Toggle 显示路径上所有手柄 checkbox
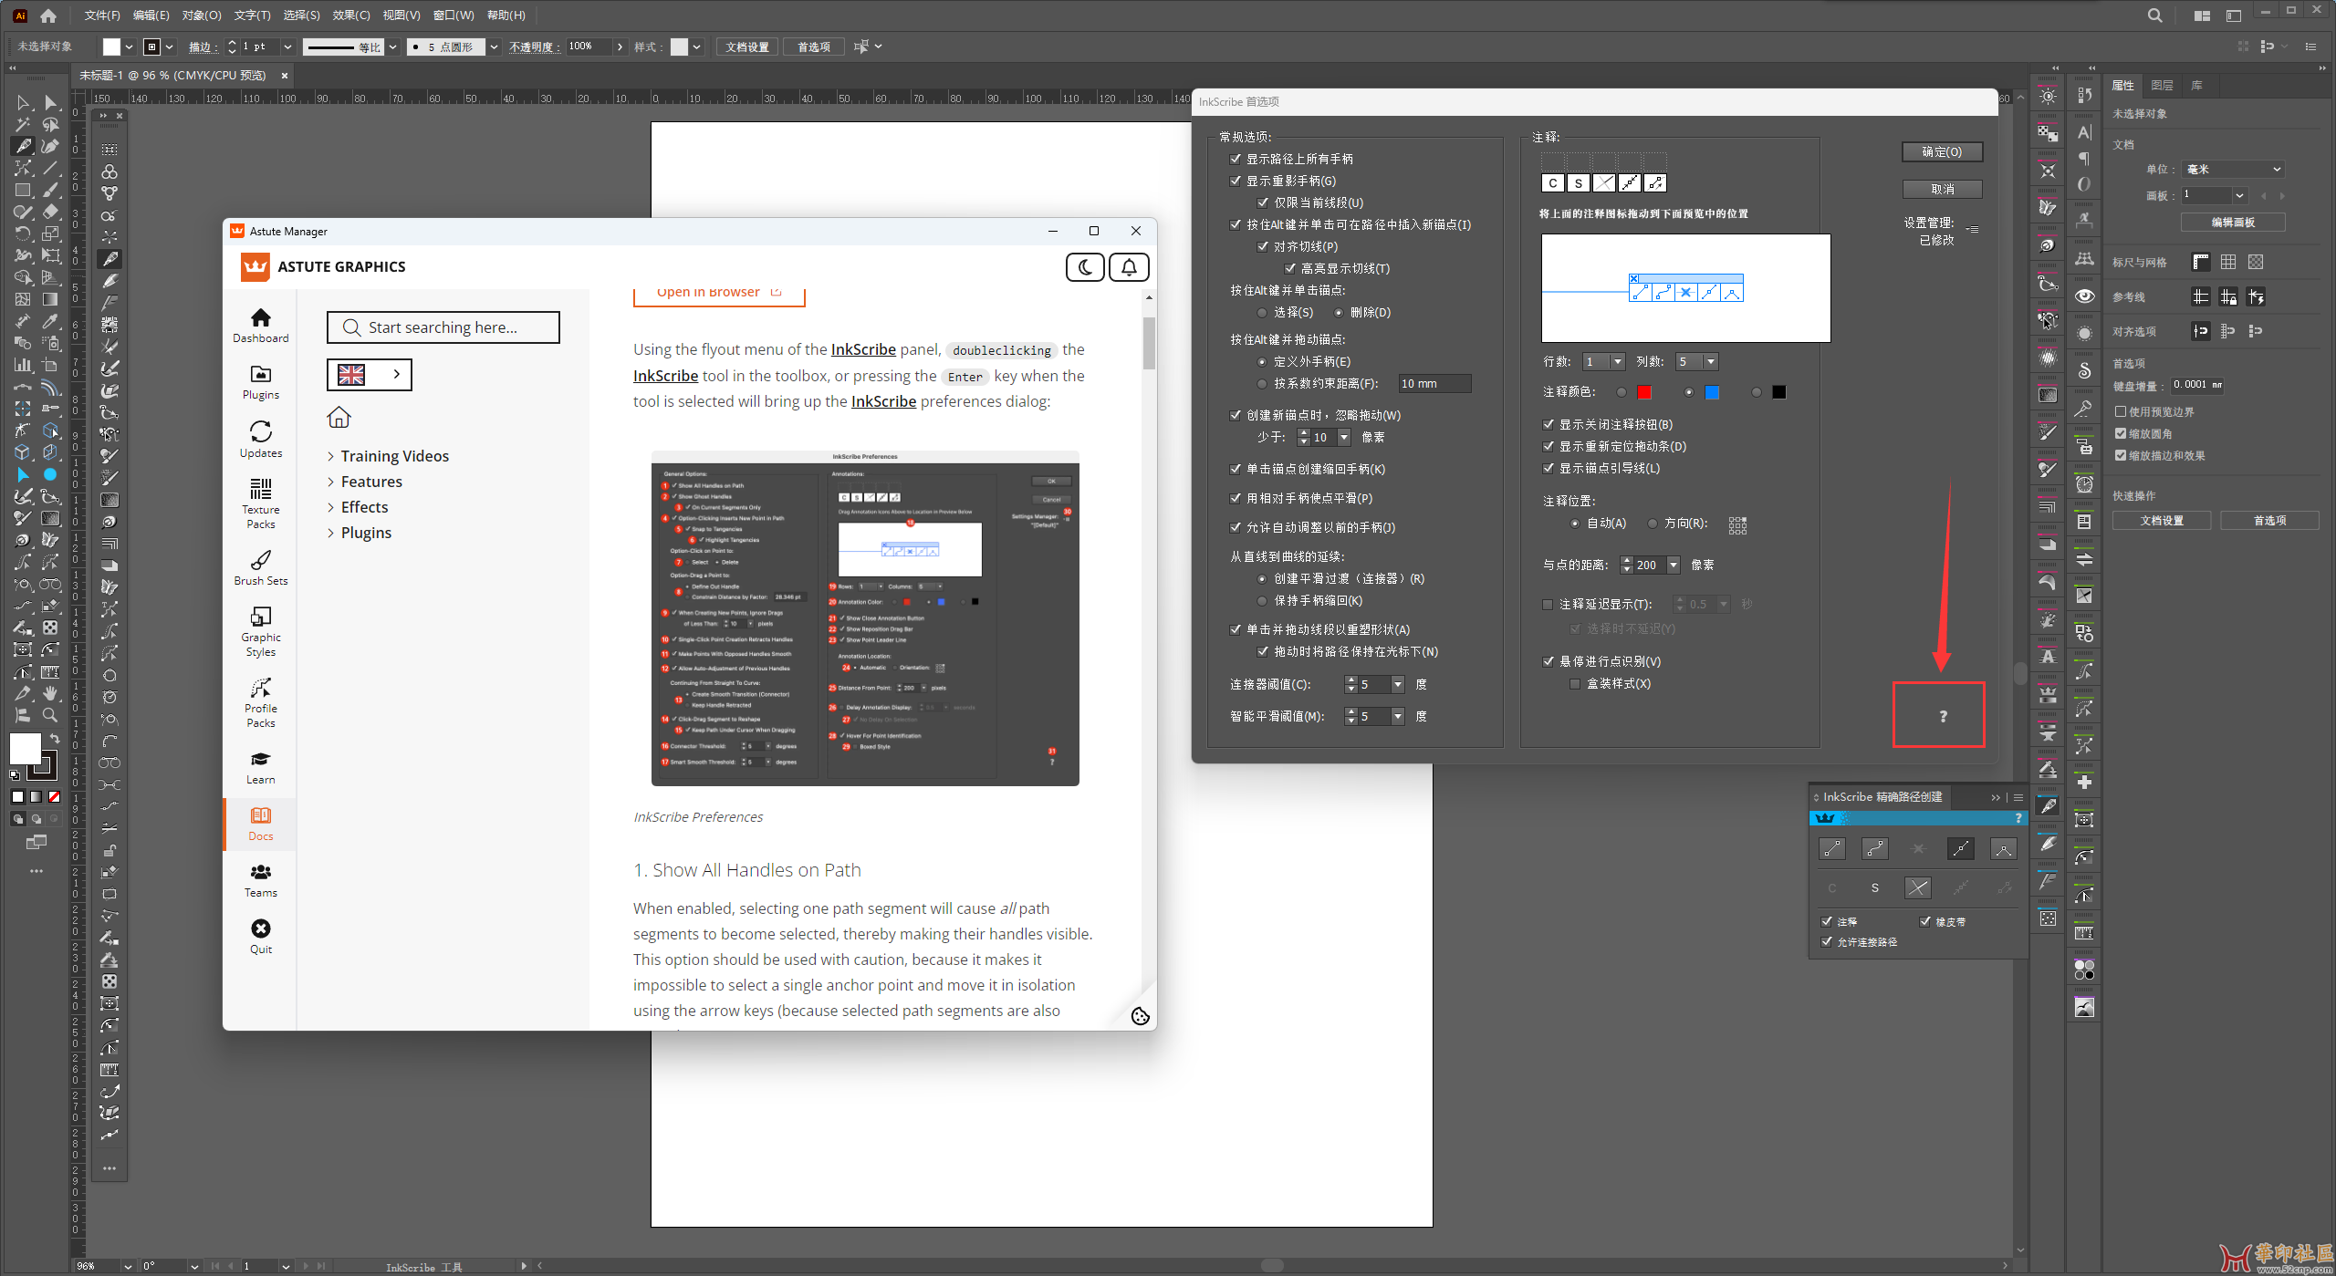Image resolution: width=2336 pixels, height=1276 pixels. (1236, 159)
